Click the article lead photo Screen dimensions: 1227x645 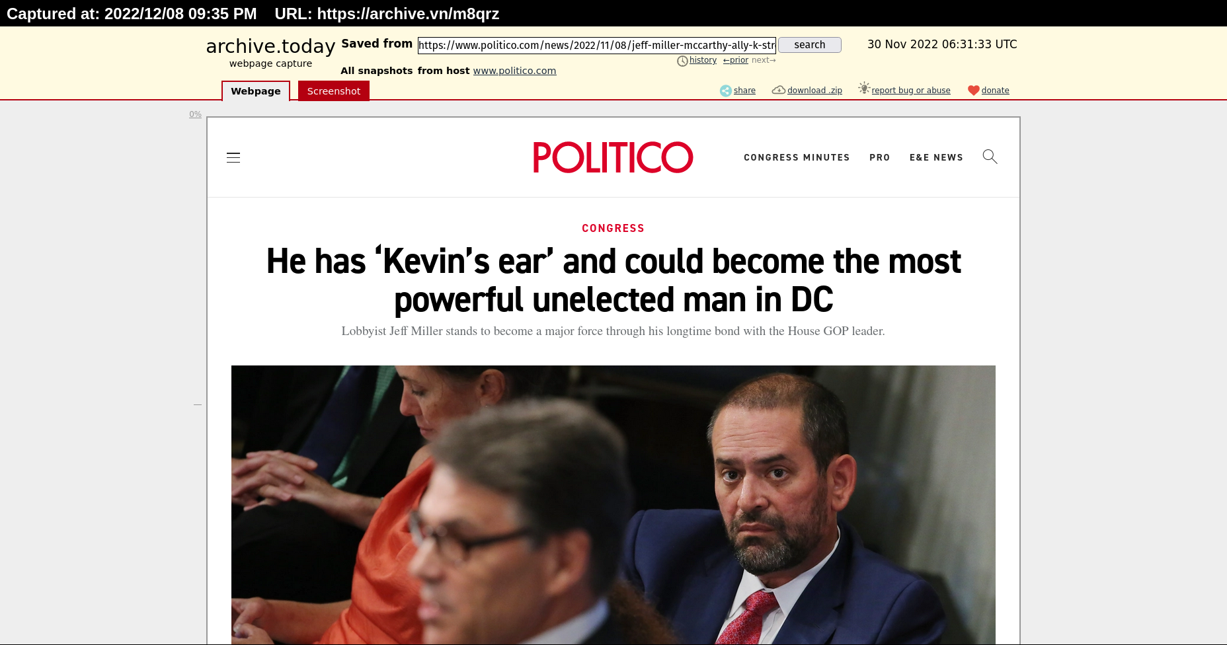pyautogui.click(x=613, y=505)
